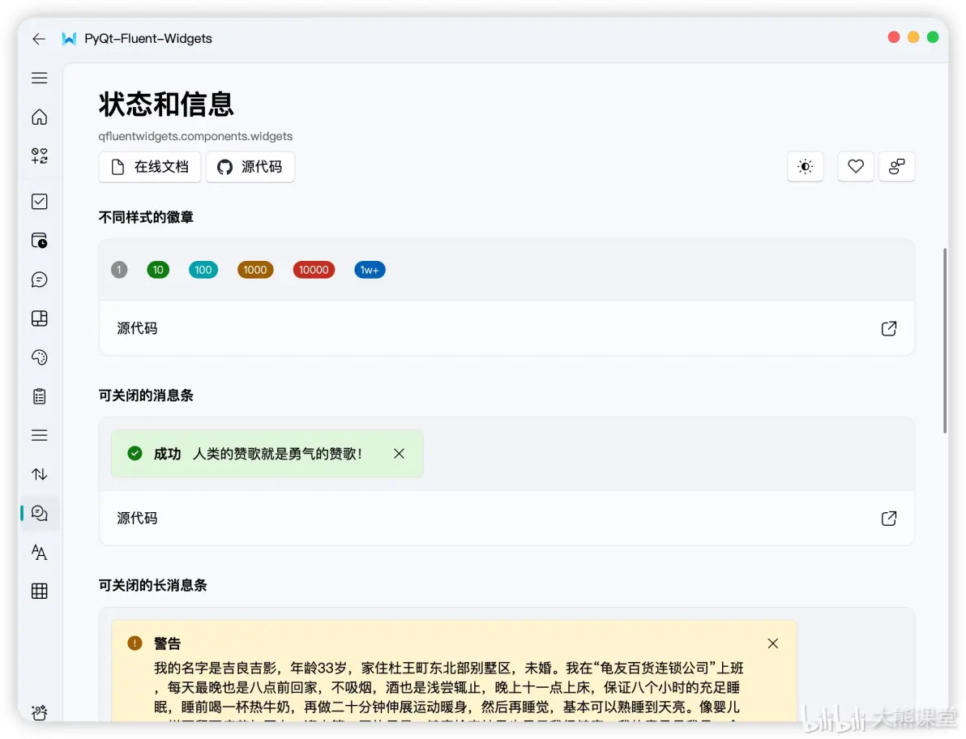Toggle the hamburger navigation menu

[x=40, y=78]
